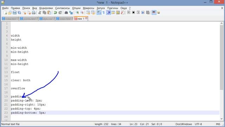The width and height of the screenshot is (225, 127).
Task: Click the vertical scrollbar thumb
Action: 221,58
